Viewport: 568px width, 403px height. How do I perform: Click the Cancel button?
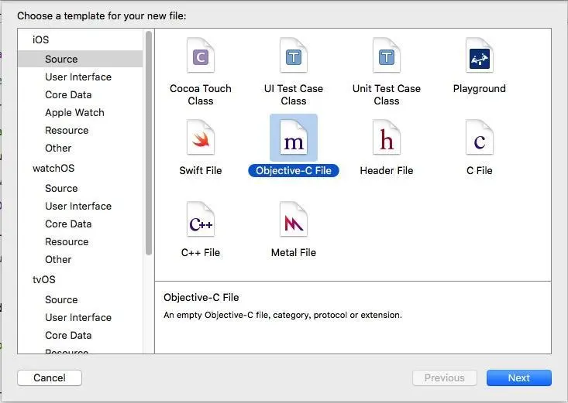[50, 377]
